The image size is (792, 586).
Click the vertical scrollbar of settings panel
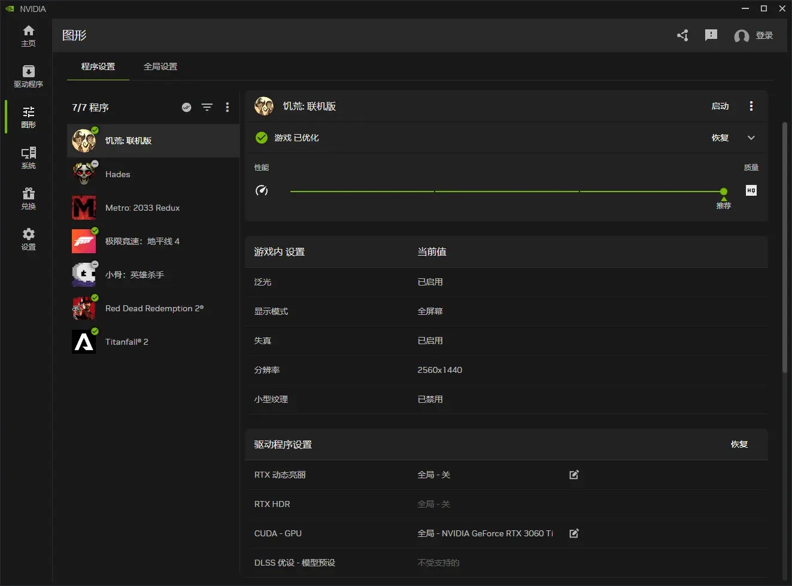[x=785, y=248]
